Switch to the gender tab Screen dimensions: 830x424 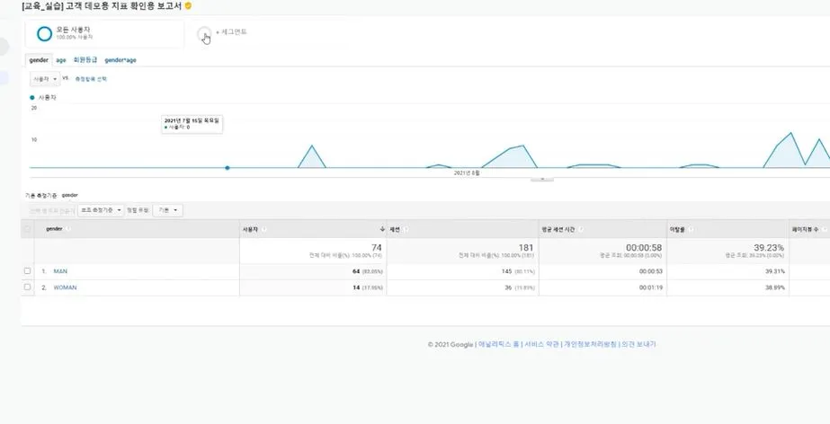[39, 60]
